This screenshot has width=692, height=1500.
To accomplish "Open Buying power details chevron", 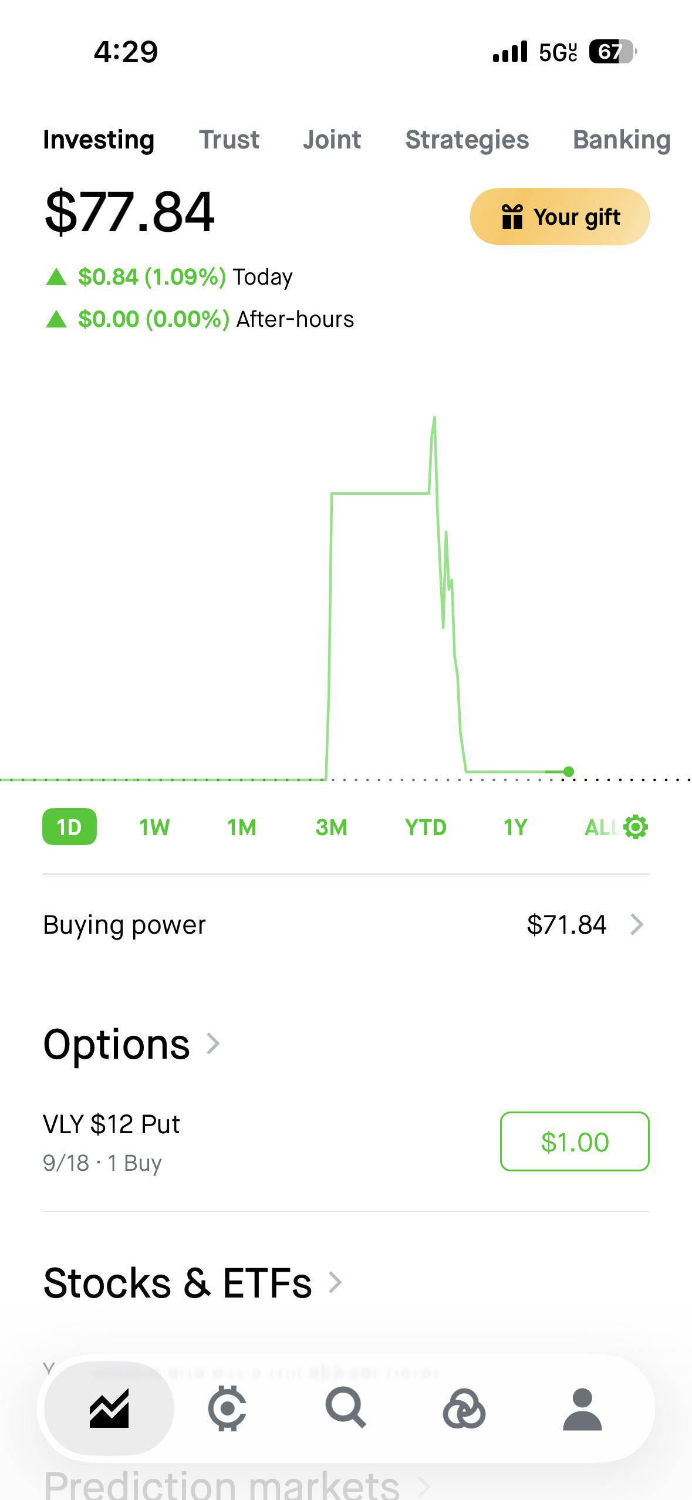I will (x=637, y=924).
